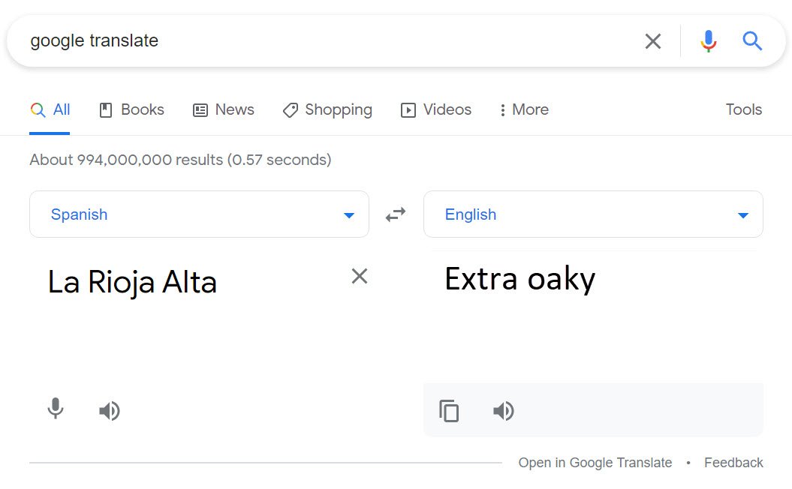Switch to the News tab
The image size is (792, 489).
(223, 109)
